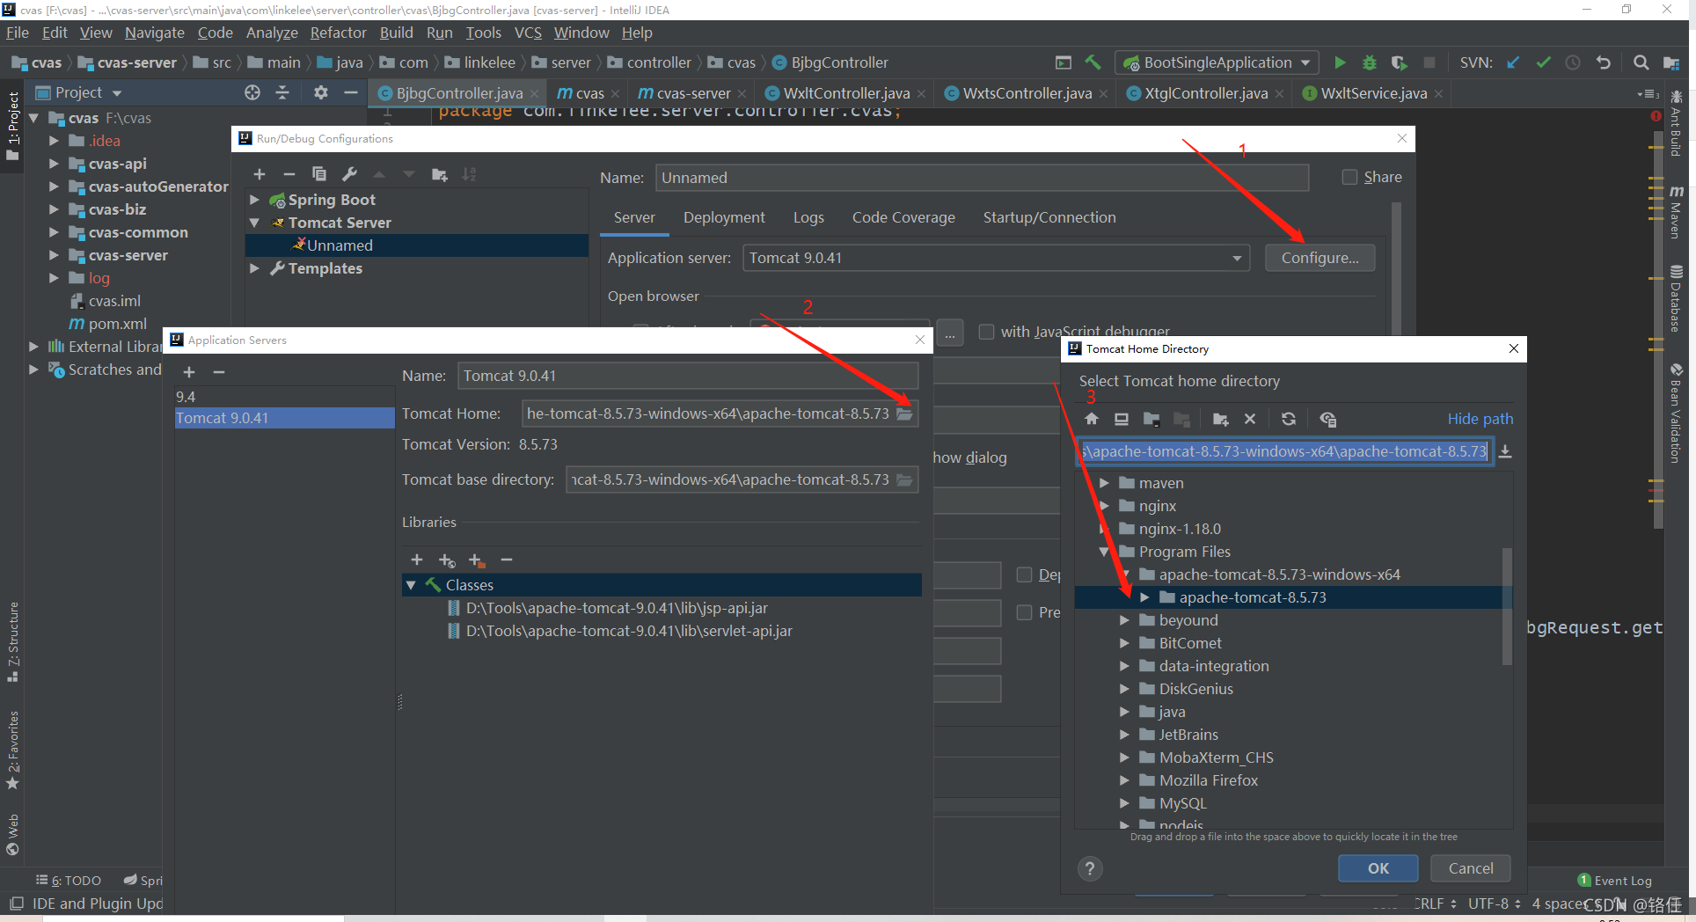Viewport: 1696px width, 922px height.
Task: Expand cvas-server module in Project tree
Action: (54, 255)
